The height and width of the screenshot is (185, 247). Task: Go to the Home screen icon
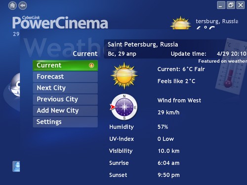(x=12, y=5)
